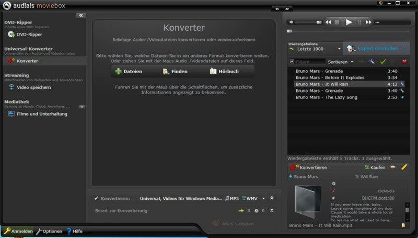
Task: Click the small play circle icon in details
Action: coord(333,184)
